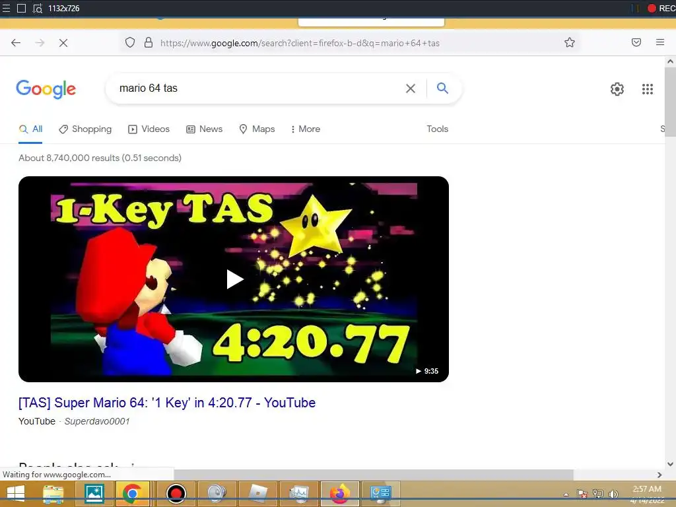Click the recorder full screen square icon
676x507 pixels.
[x=21, y=8]
